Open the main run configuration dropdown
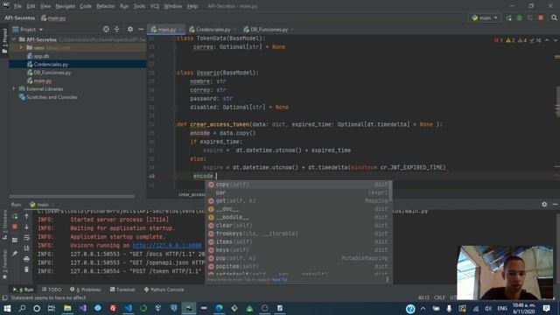Screen dimensions: 560x315 tap(485, 17)
